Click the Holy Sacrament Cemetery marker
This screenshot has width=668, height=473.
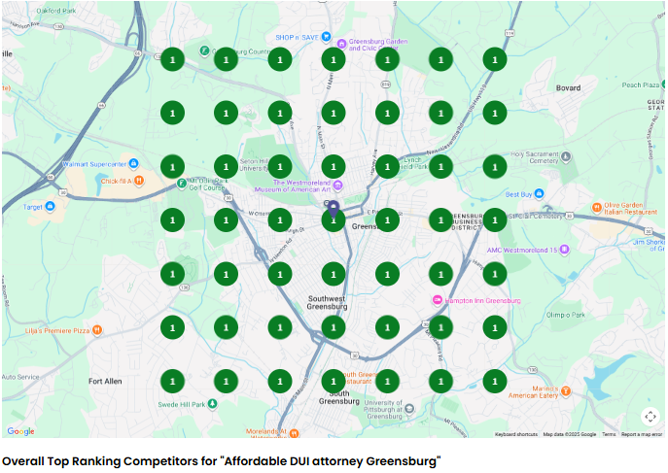pyautogui.click(x=566, y=157)
